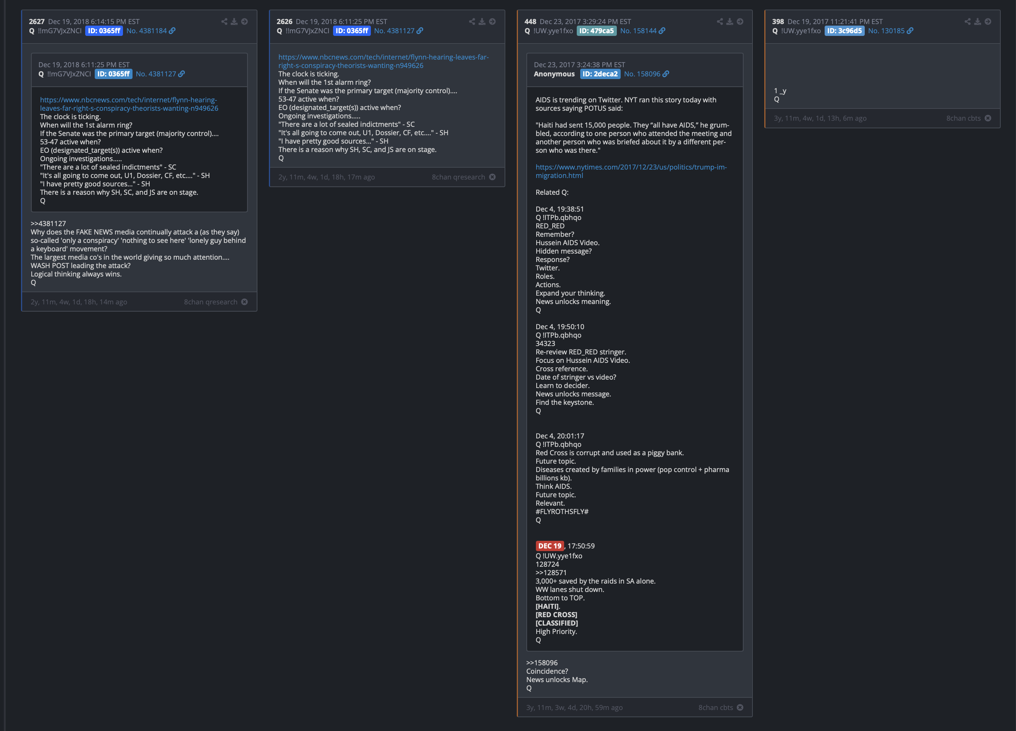This screenshot has height=731, width=1016.
Task: Click post number 2626
Action: [x=285, y=21]
